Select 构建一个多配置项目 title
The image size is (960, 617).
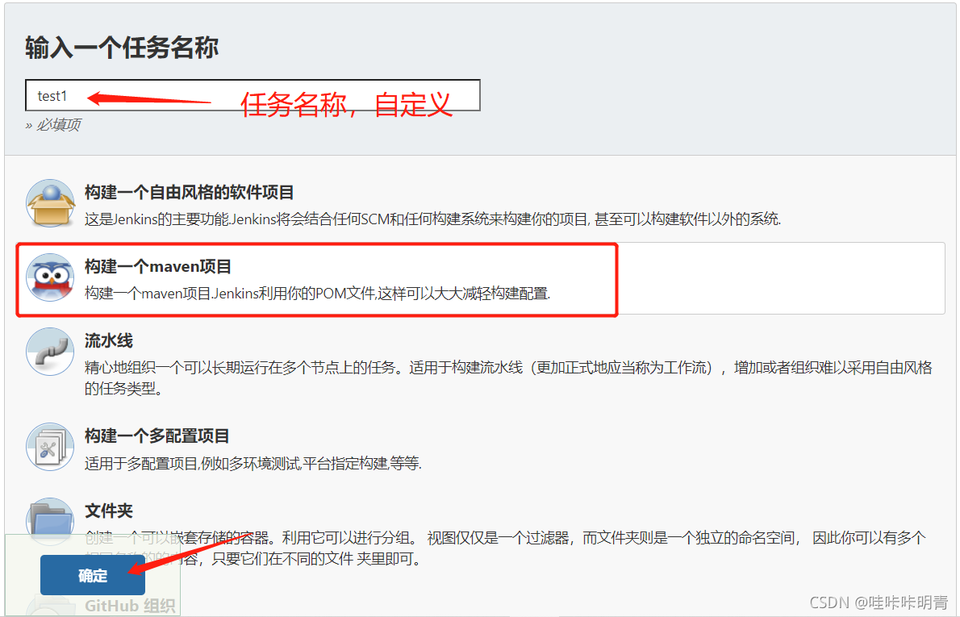tap(157, 436)
